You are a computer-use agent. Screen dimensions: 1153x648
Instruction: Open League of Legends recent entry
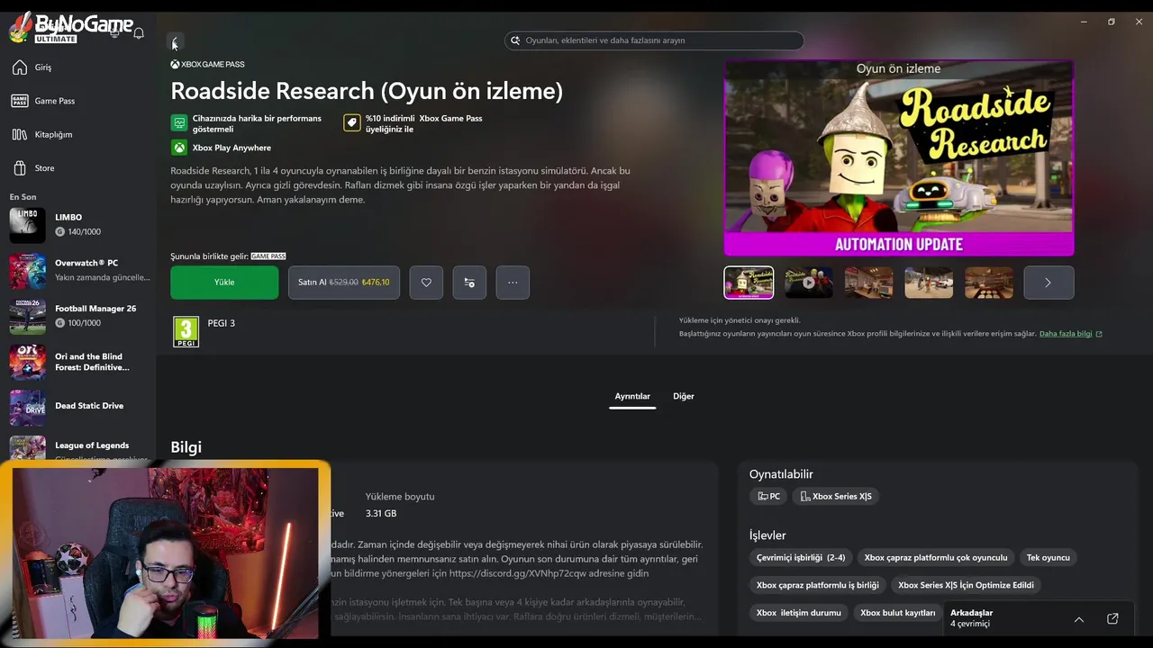77,450
